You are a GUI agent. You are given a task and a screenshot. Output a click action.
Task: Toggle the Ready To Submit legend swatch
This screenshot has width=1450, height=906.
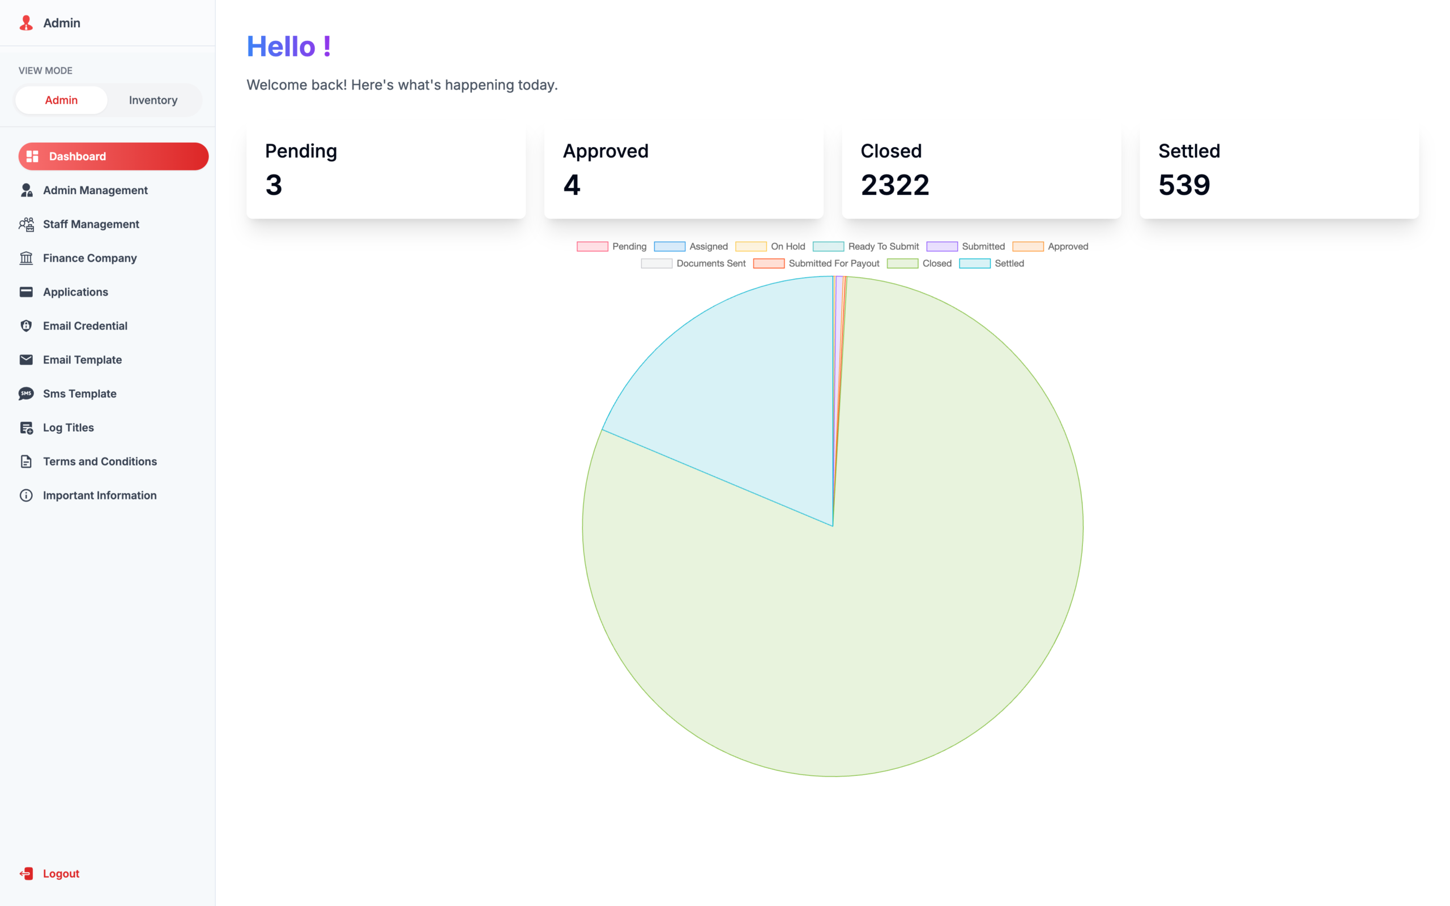click(828, 247)
